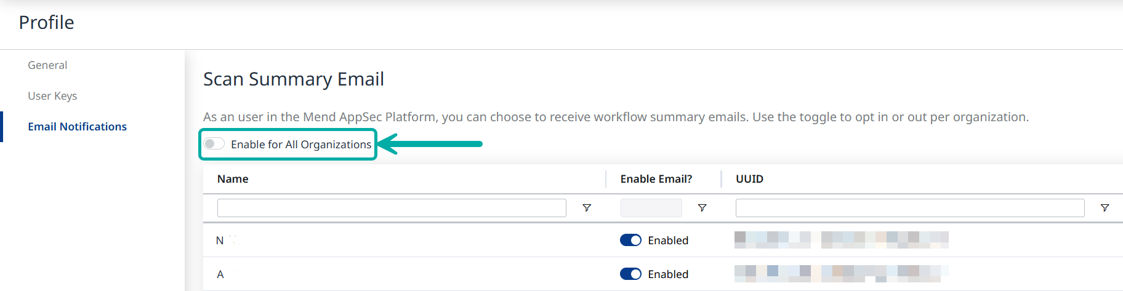Screen dimensions: 1123x291
Task: Open the User Keys section
Action: [52, 96]
